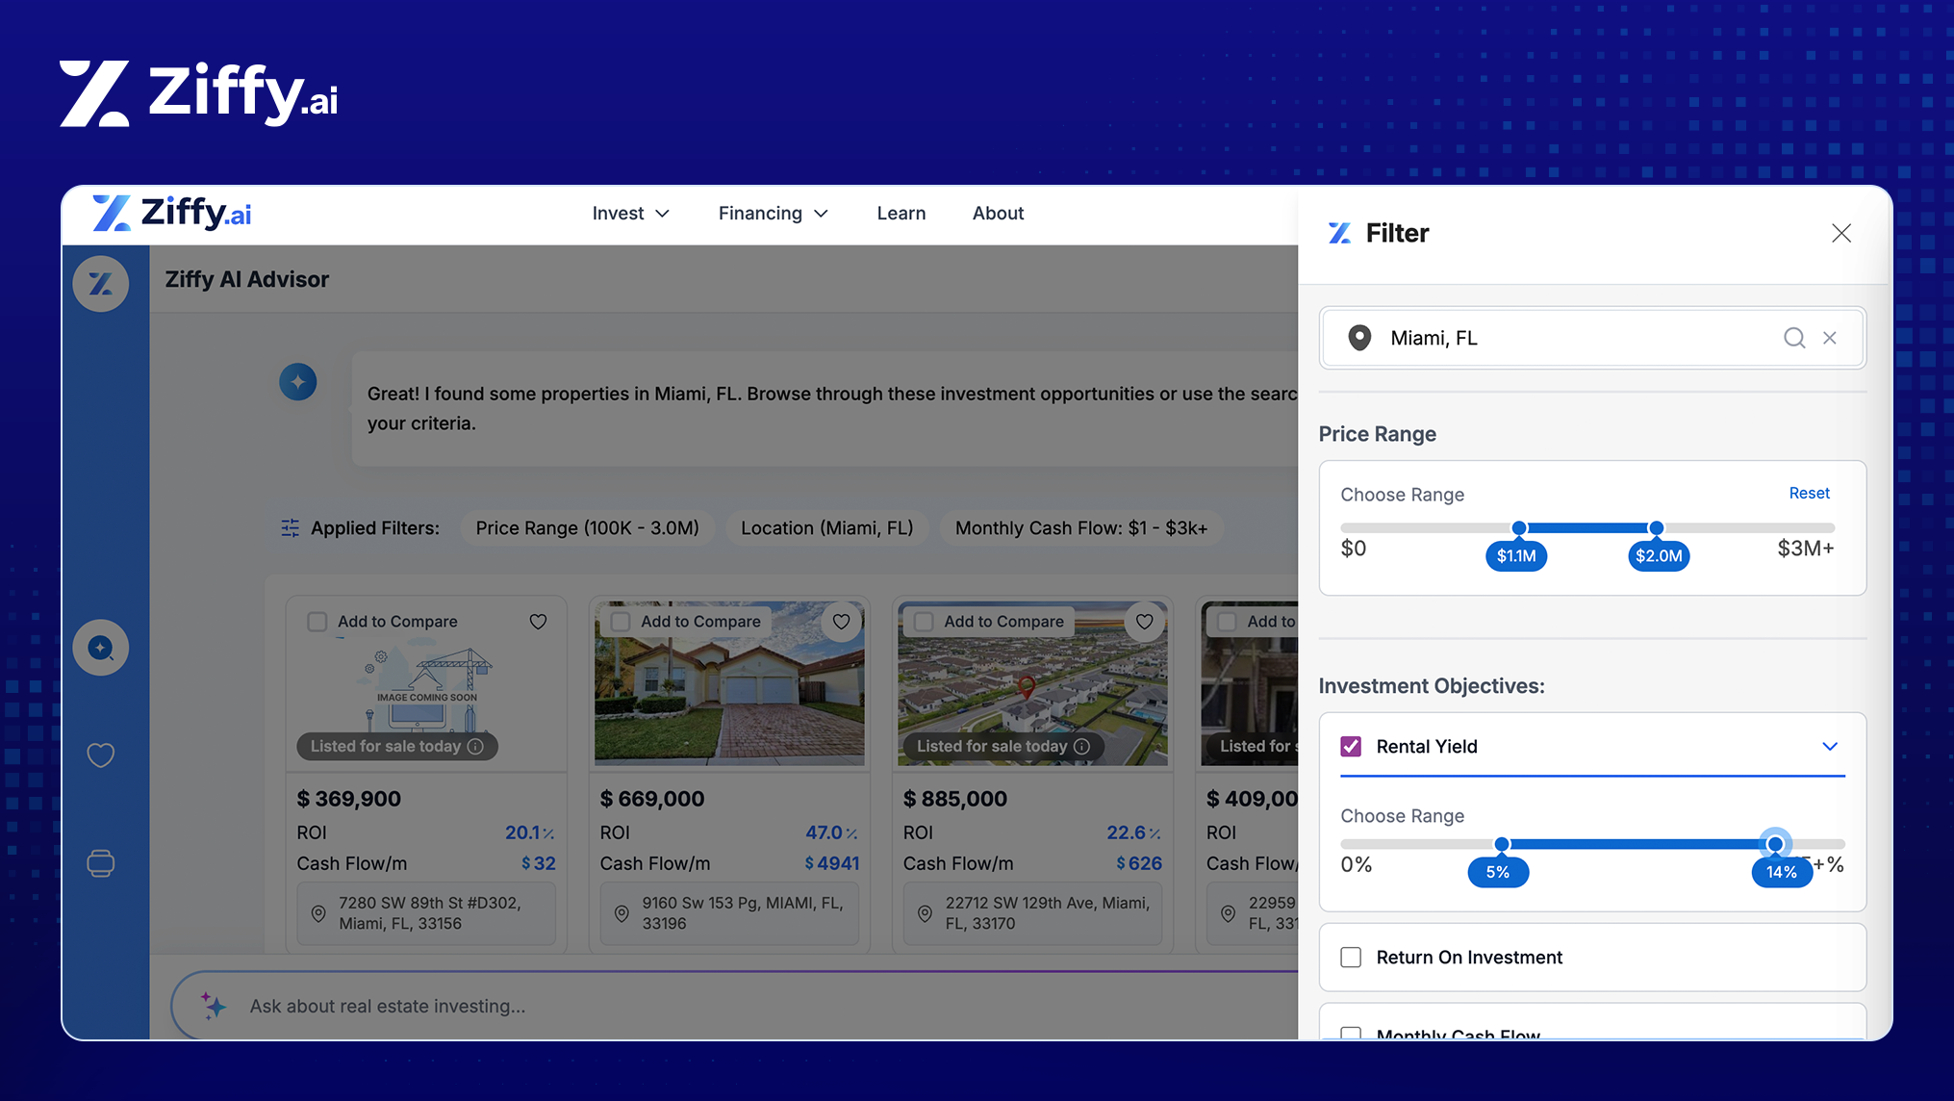Screen dimensions: 1954x1101
Task: Click the AI search icon in left sidebar
Action: [101, 648]
